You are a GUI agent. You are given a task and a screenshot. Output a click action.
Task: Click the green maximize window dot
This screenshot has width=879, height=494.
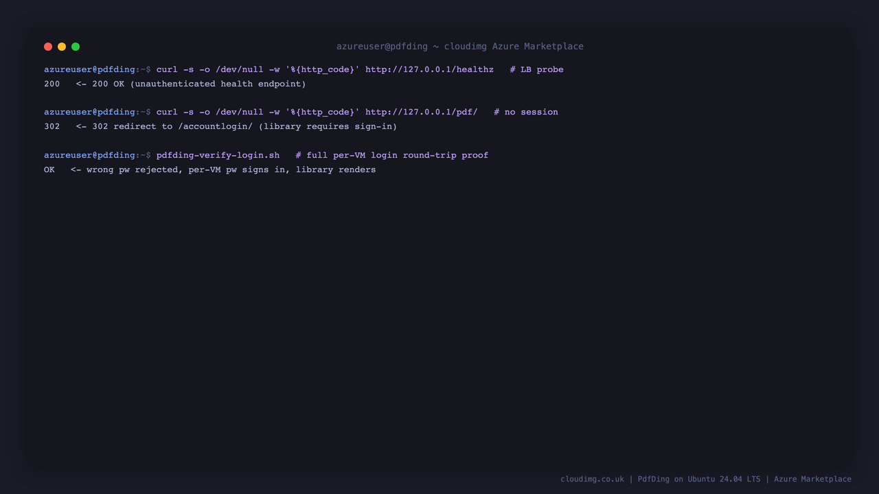pos(76,47)
